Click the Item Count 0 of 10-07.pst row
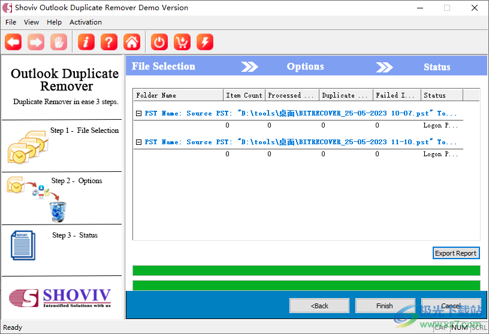 [x=227, y=125]
